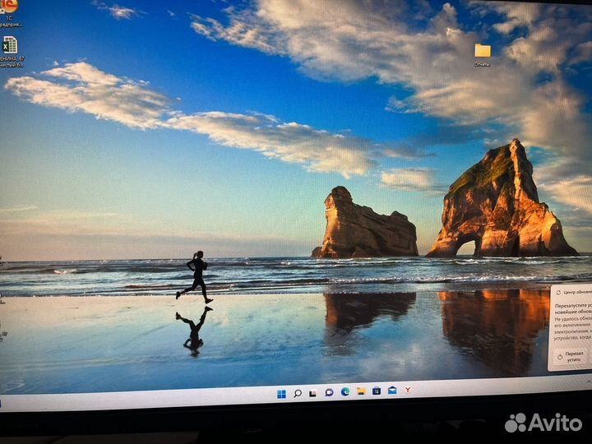Launch Yandex Browser from the taskbar
Screen dimensions: 592x444
pyautogui.click(x=408, y=389)
